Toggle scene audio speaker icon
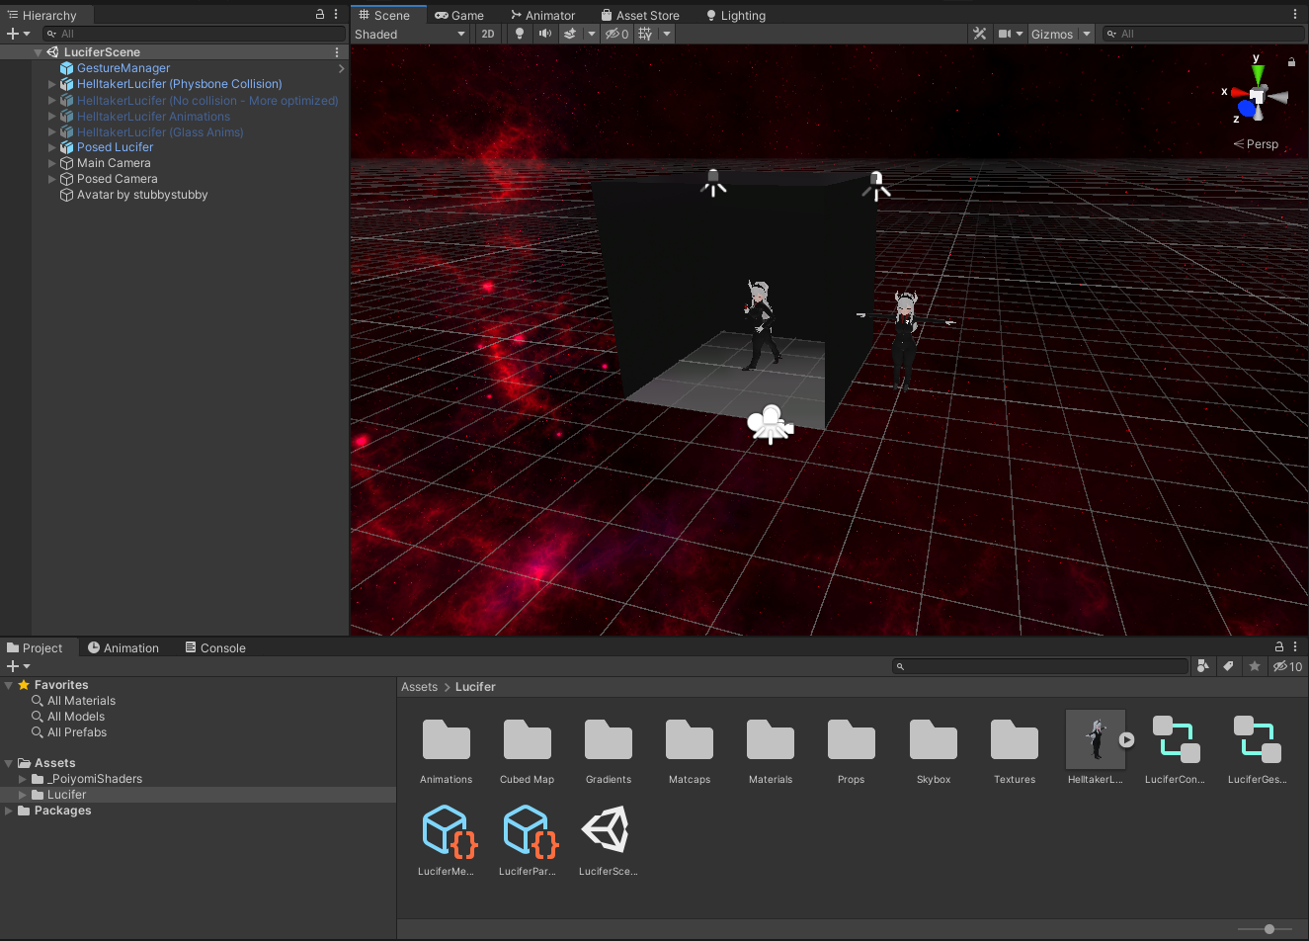 click(x=544, y=34)
